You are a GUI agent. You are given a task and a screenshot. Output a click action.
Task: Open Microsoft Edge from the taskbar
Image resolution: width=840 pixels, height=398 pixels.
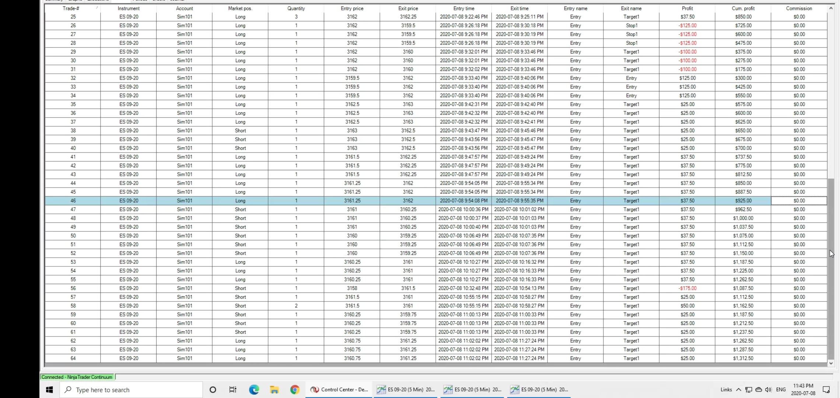pos(254,390)
